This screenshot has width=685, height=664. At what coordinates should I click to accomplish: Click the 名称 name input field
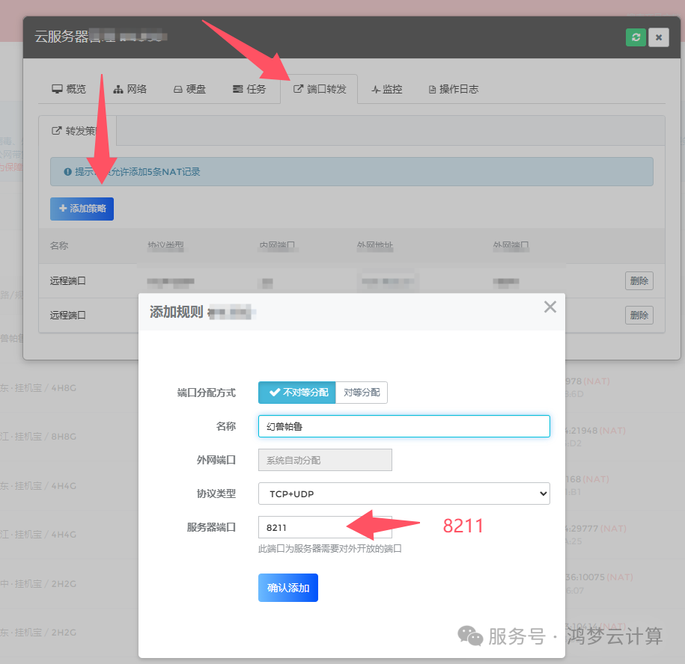click(x=404, y=426)
